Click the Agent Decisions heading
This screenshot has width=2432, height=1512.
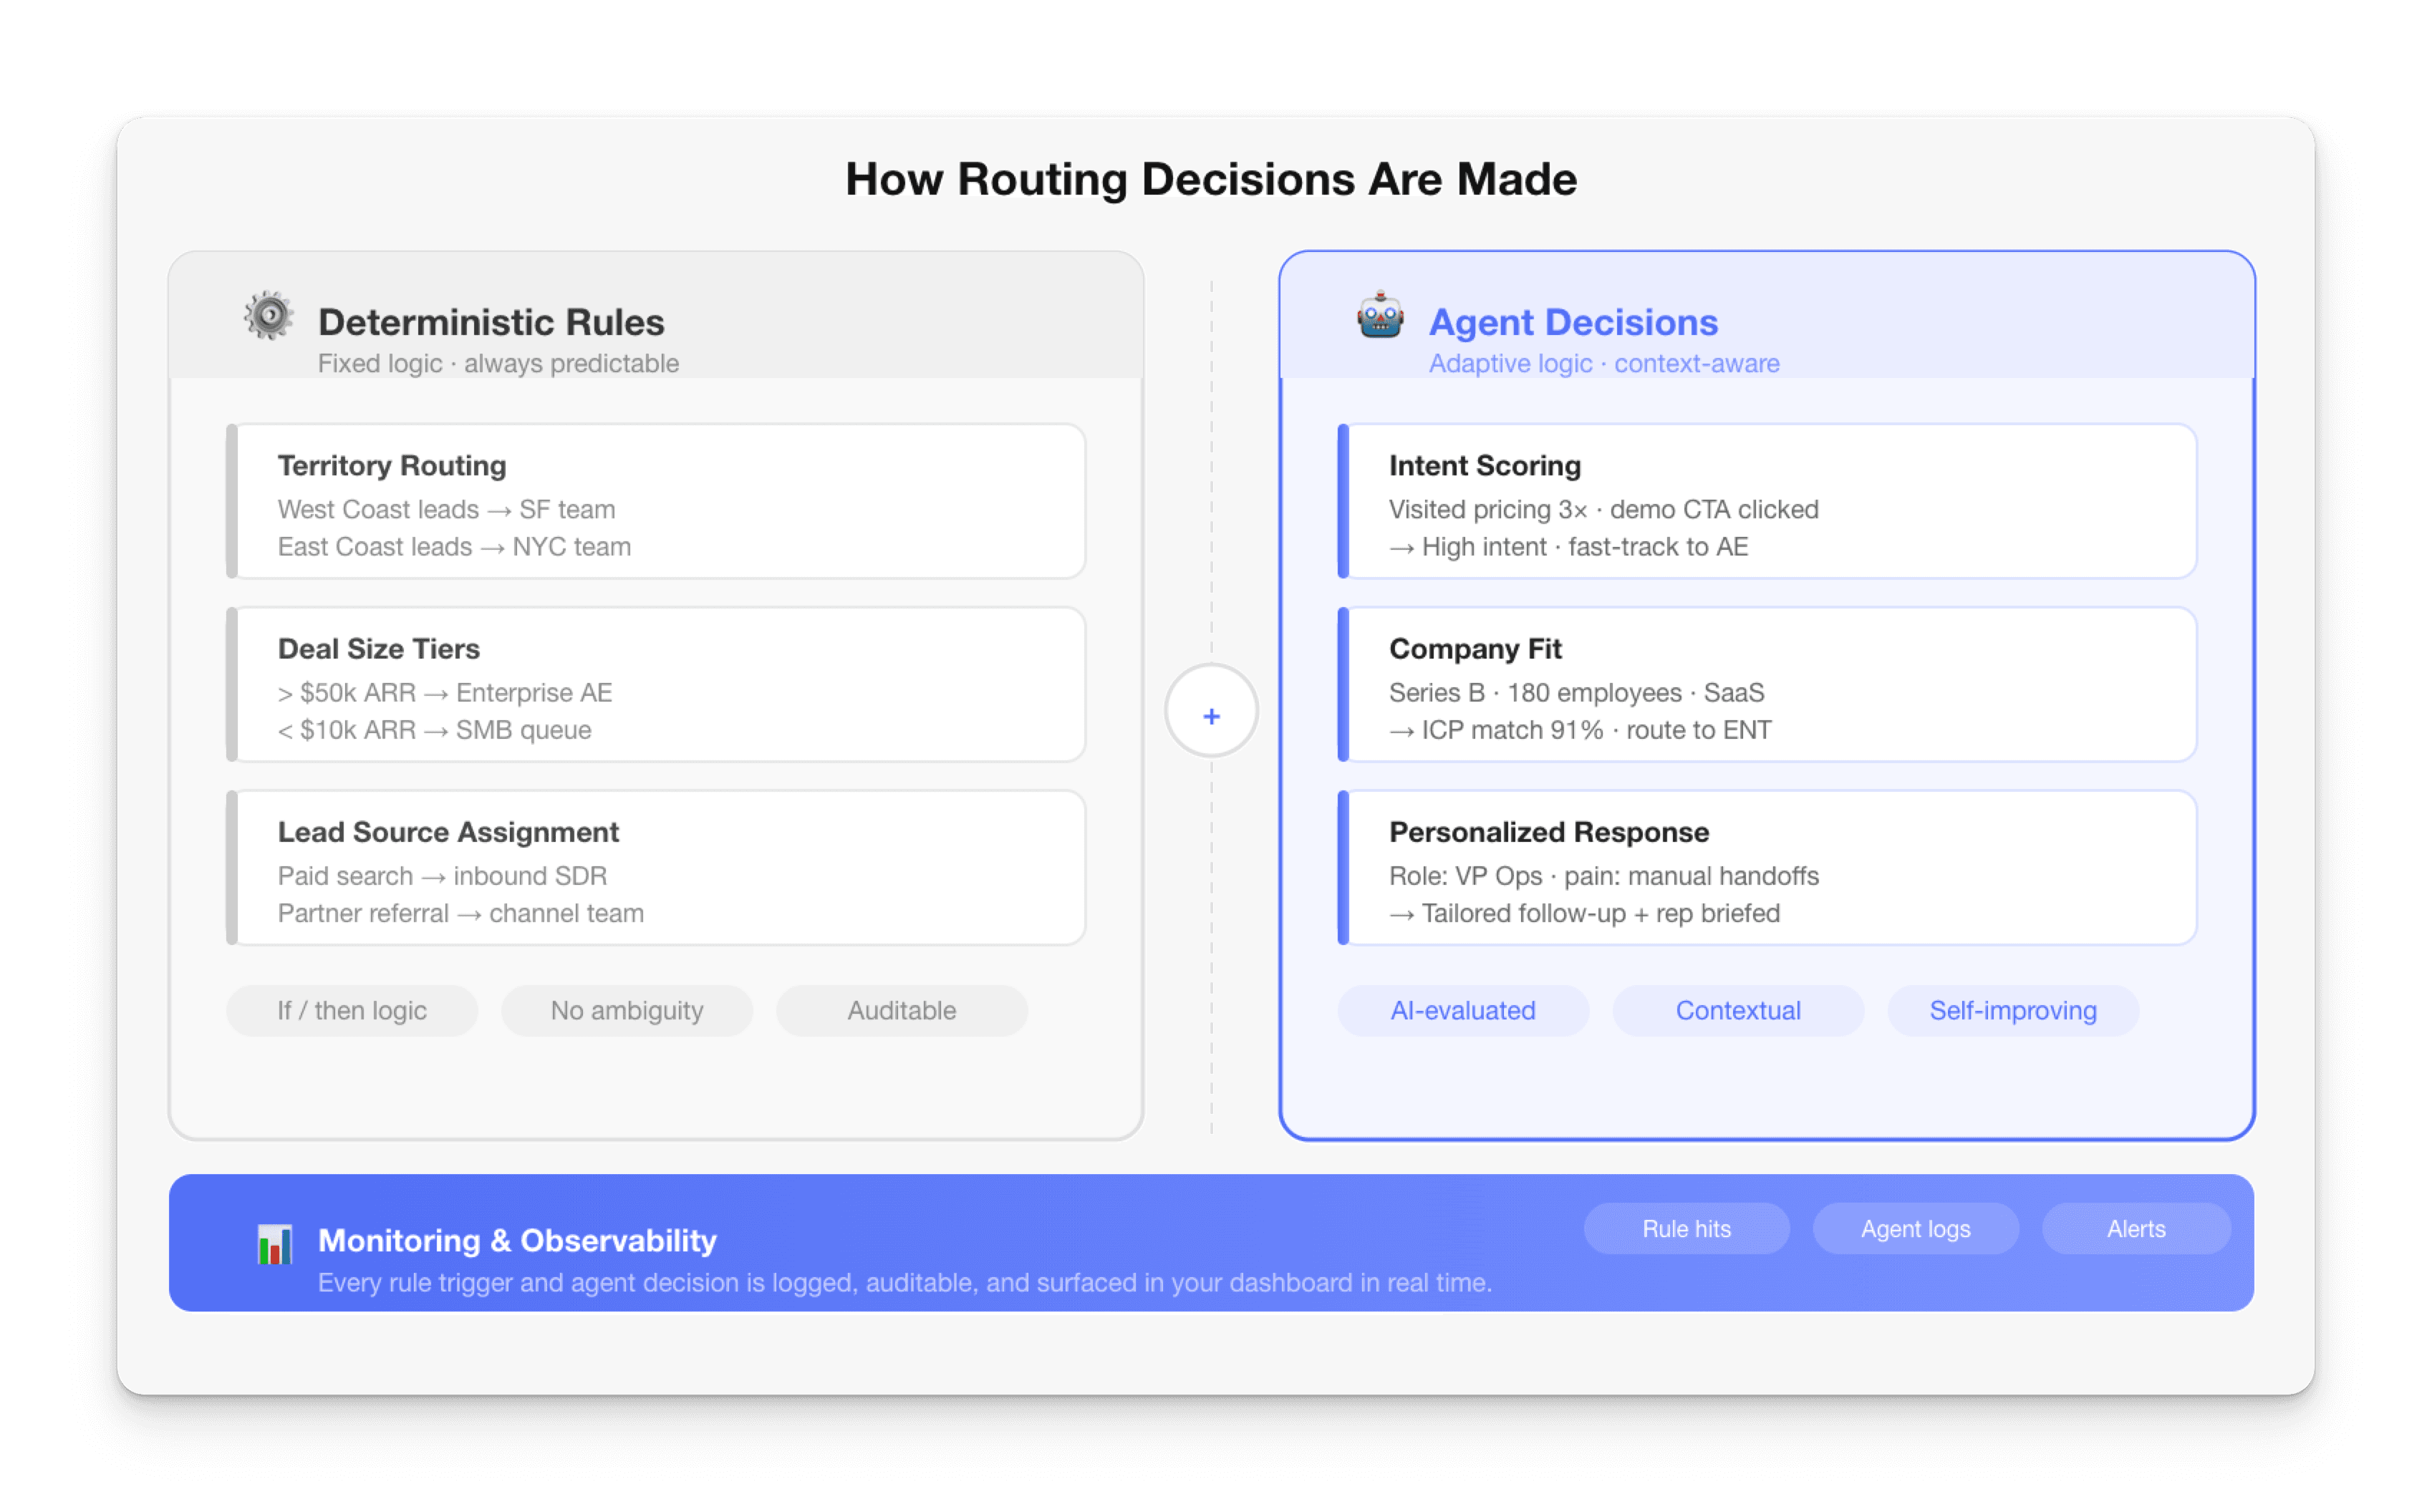pos(1573,322)
